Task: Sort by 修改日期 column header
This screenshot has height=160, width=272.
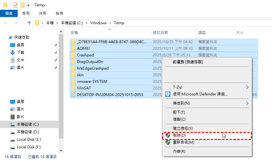Action: coord(160,32)
